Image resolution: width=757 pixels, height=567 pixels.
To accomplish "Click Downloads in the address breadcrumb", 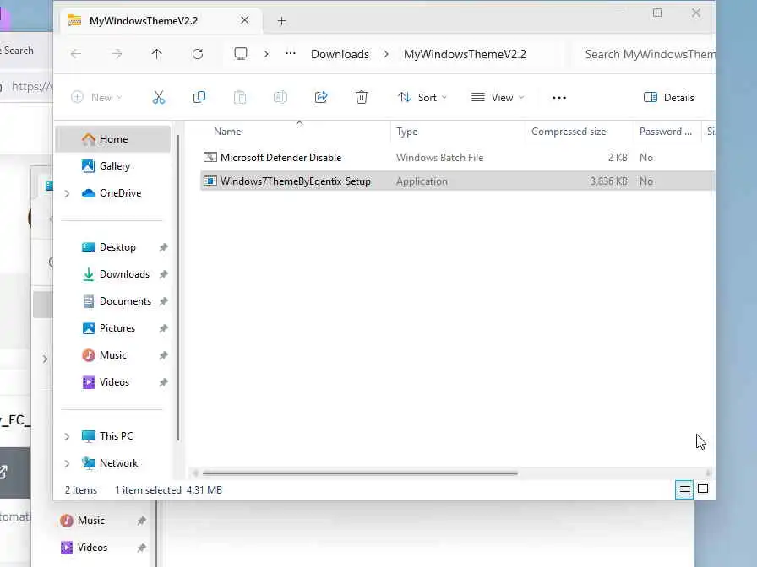I will [x=340, y=54].
